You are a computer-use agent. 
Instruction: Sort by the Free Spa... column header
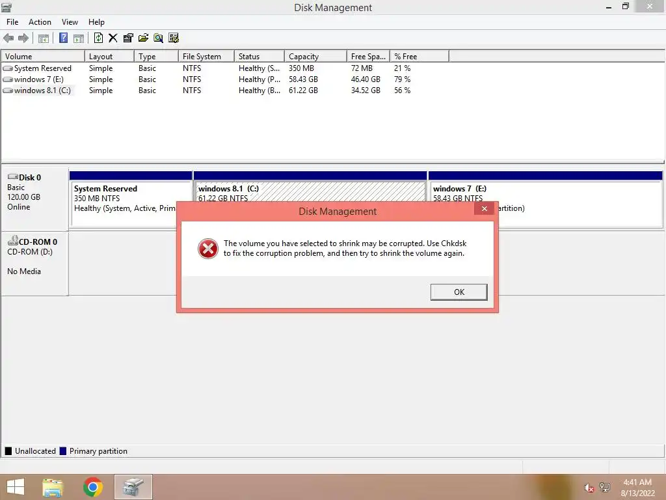point(368,57)
